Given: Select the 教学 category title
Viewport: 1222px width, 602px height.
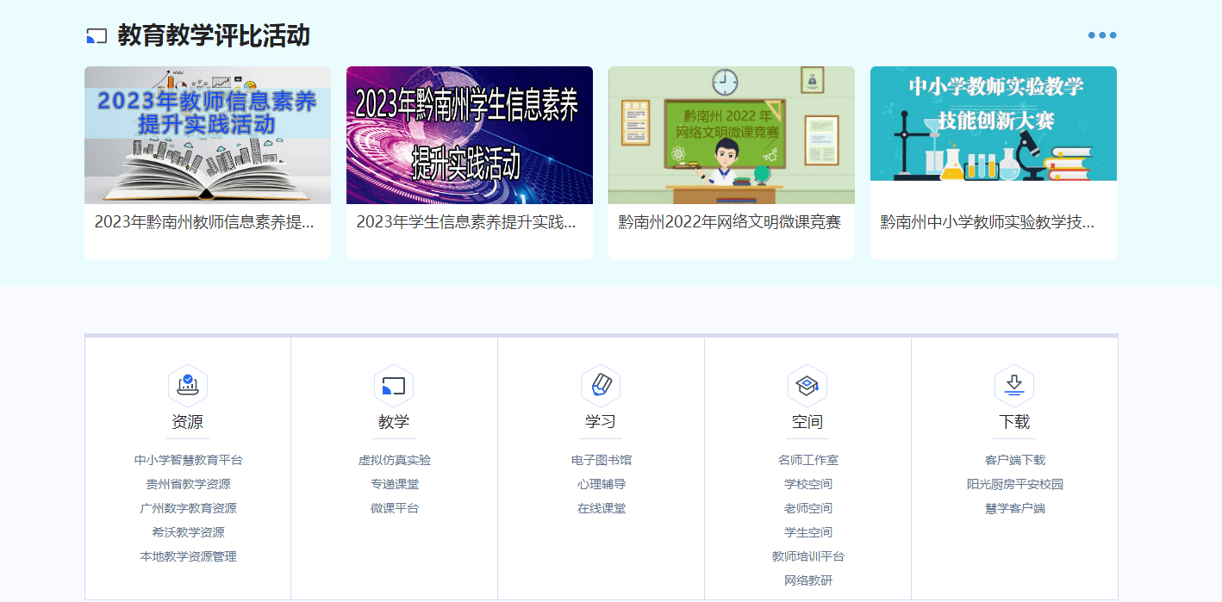Looking at the screenshot, I should (394, 422).
